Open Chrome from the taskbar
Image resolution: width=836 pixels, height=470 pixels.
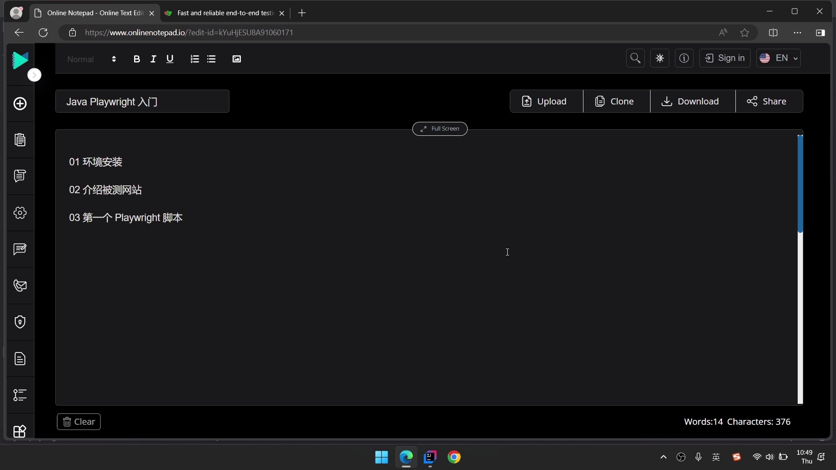(x=454, y=457)
